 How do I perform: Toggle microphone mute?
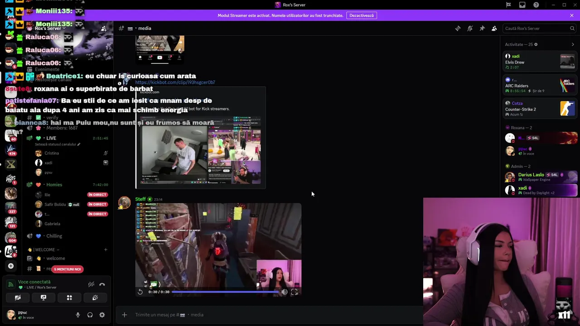click(x=78, y=315)
